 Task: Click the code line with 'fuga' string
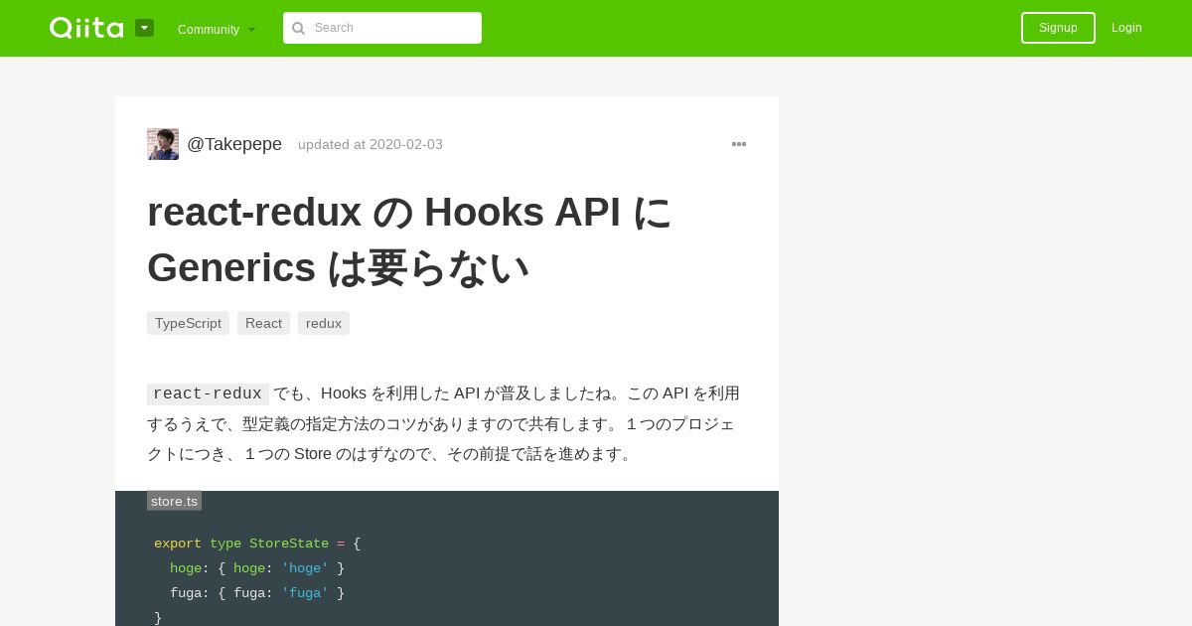tap(257, 593)
